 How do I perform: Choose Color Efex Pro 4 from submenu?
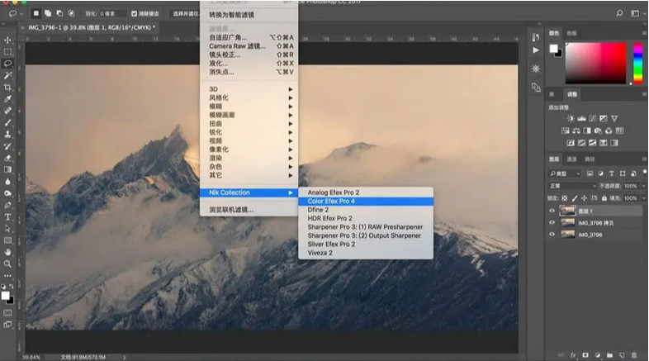(x=330, y=201)
